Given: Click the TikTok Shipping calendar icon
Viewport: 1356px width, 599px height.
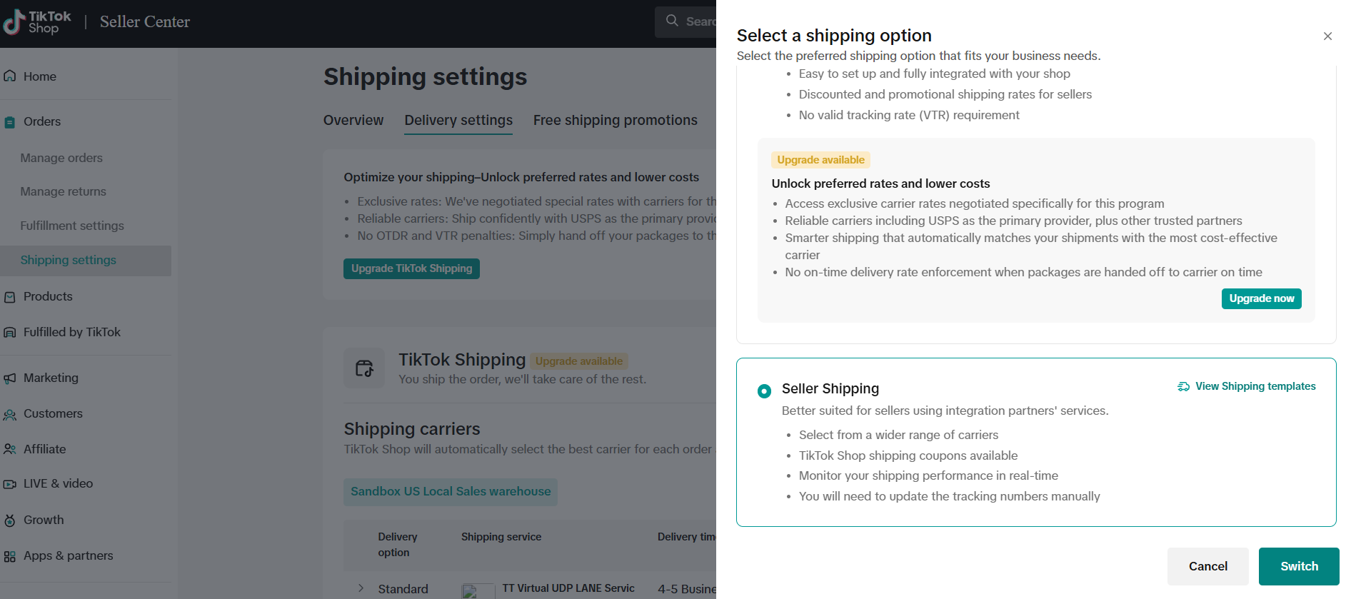Looking at the screenshot, I should pyautogui.click(x=364, y=368).
